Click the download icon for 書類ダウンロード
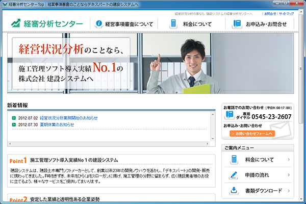The height and width of the screenshot is (204, 306). (x=234, y=190)
